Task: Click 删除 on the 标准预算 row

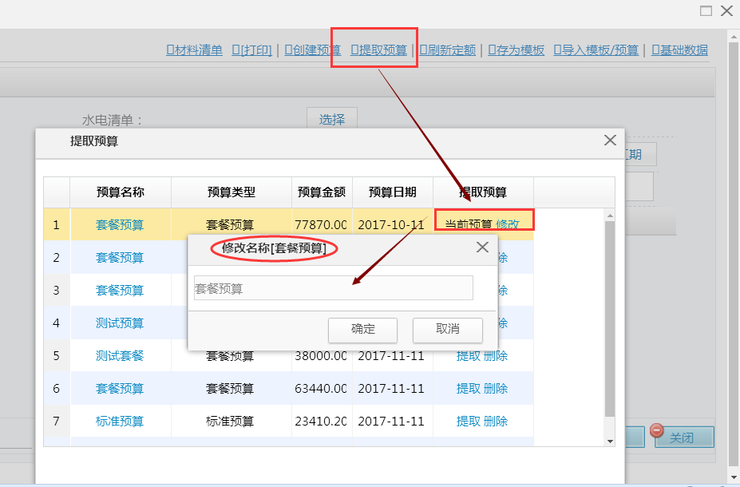Action: click(x=497, y=421)
